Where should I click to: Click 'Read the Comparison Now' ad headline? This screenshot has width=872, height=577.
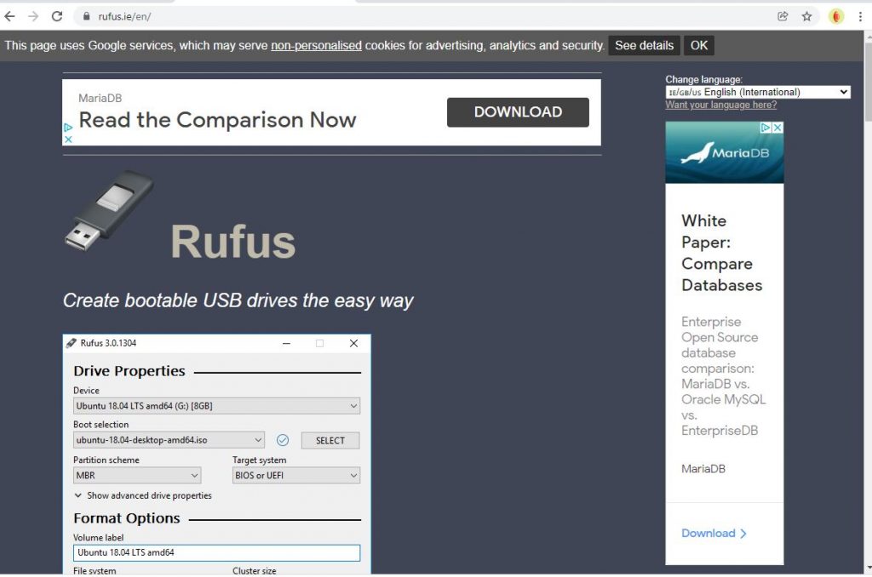217,120
